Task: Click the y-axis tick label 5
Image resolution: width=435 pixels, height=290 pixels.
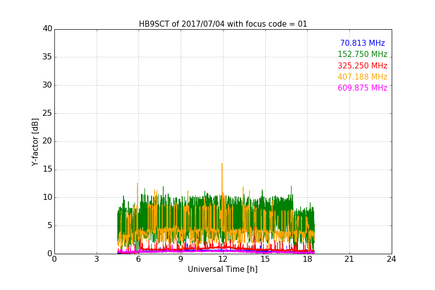Action: (x=50, y=226)
